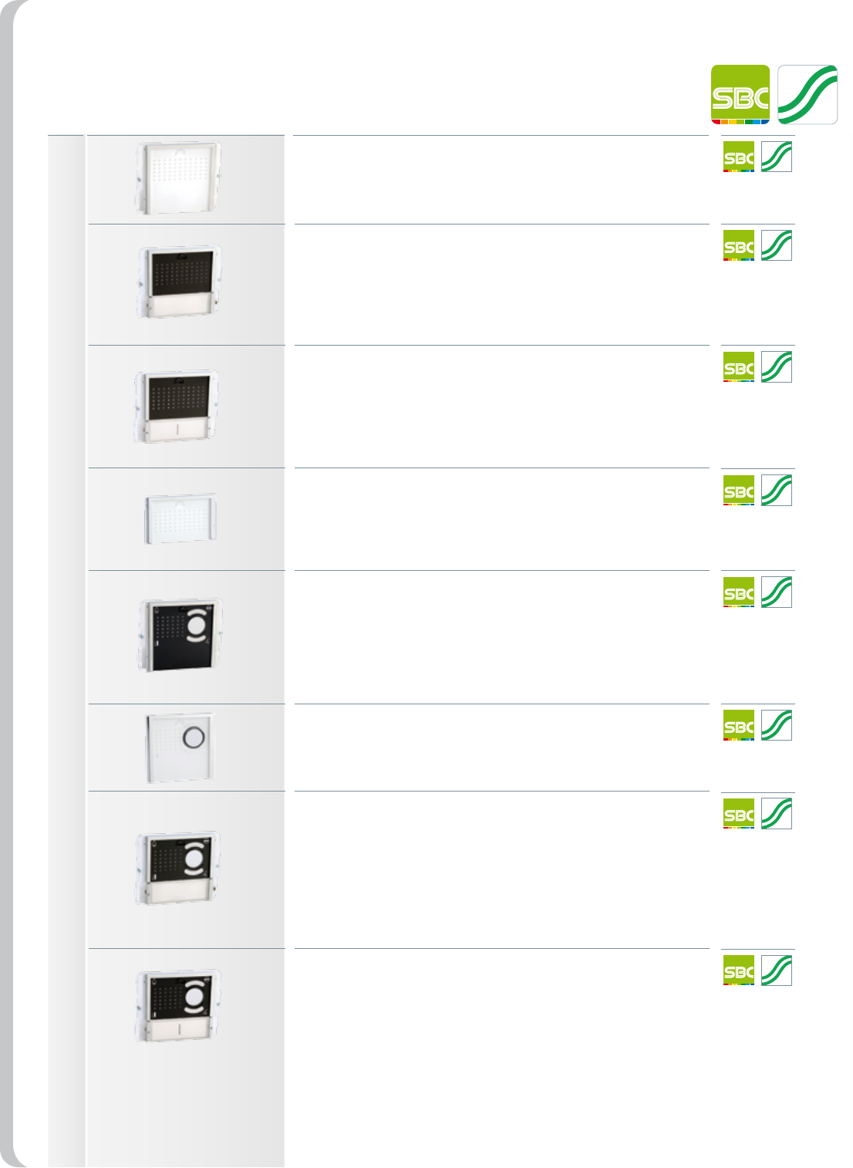Click the green wave icon for the two-button camera module
Viewport: 853px width, 1168px height.
[777, 971]
